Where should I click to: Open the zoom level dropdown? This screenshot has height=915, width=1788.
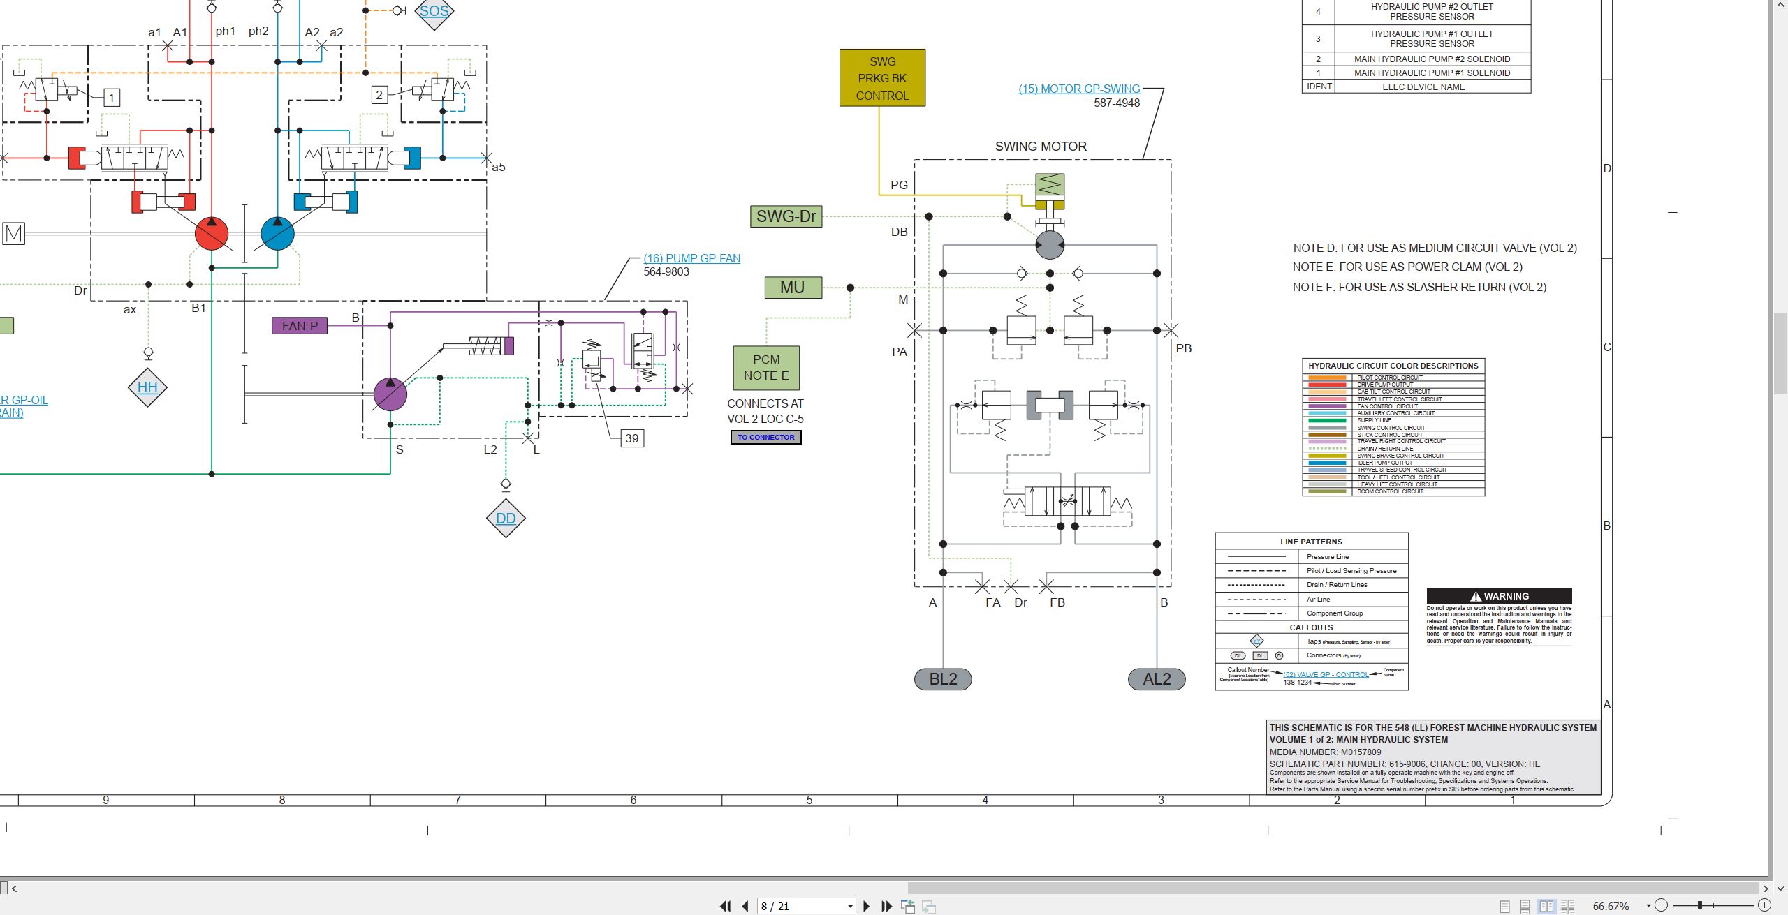[1648, 906]
